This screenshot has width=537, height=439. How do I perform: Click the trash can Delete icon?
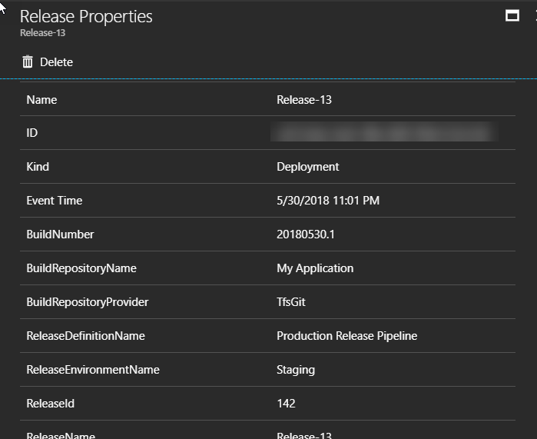coord(28,62)
